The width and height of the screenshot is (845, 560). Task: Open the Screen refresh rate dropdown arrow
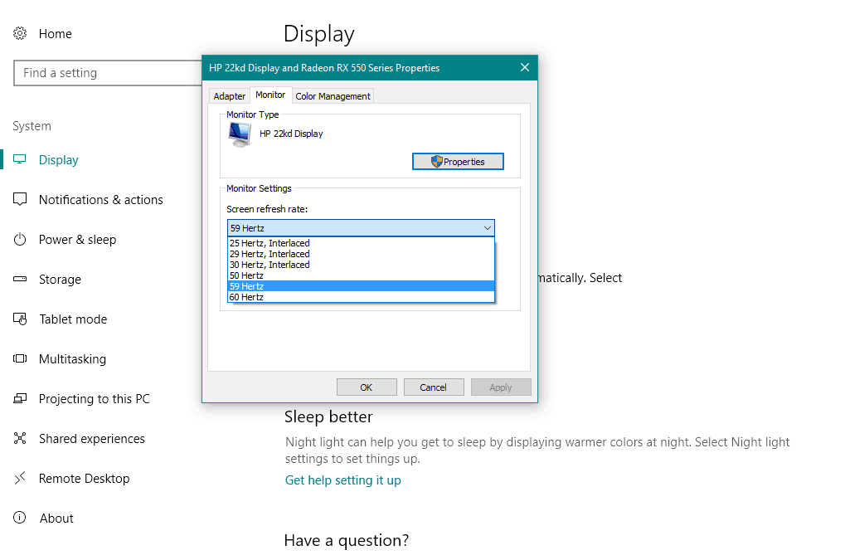click(x=487, y=228)
